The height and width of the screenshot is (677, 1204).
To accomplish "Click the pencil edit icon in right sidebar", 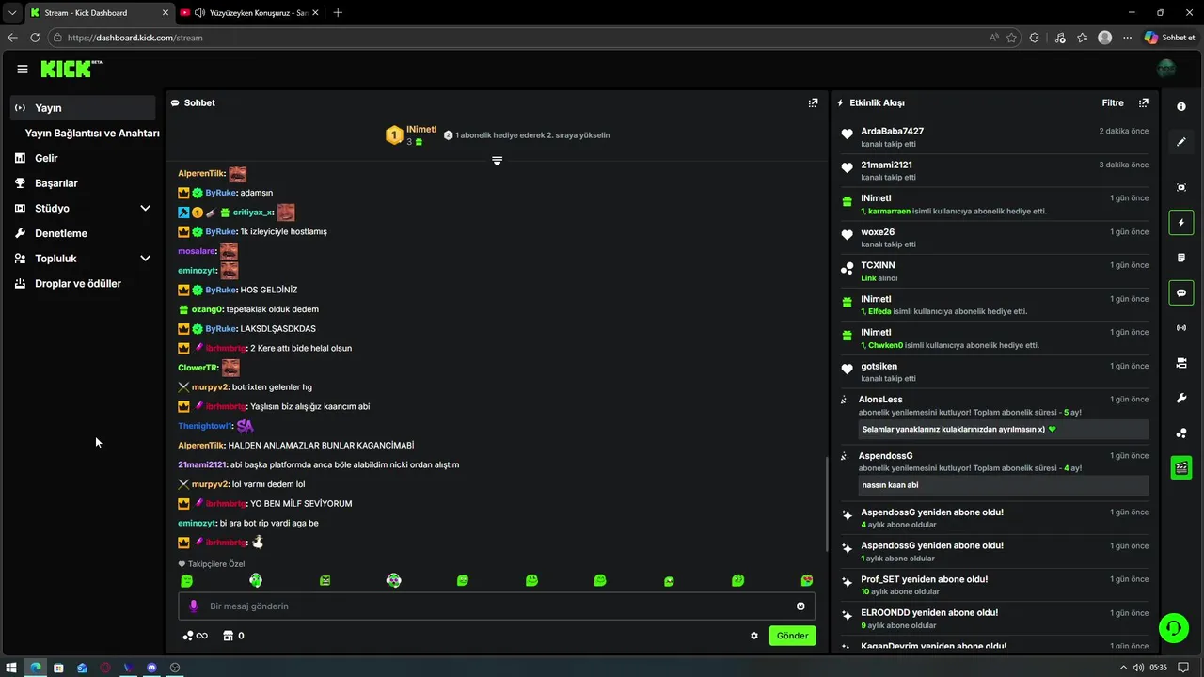I will 1181,142.
